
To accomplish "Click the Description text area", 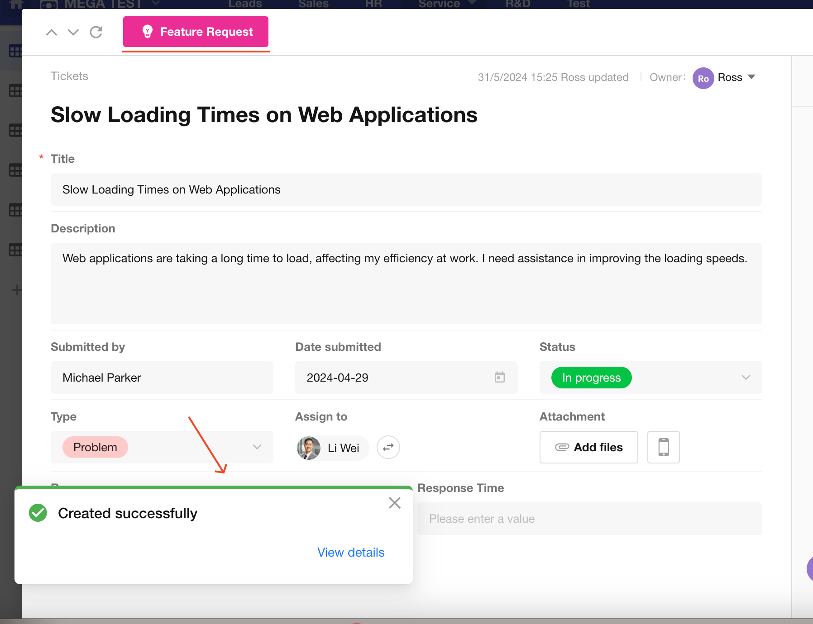I will click(406, 283).
